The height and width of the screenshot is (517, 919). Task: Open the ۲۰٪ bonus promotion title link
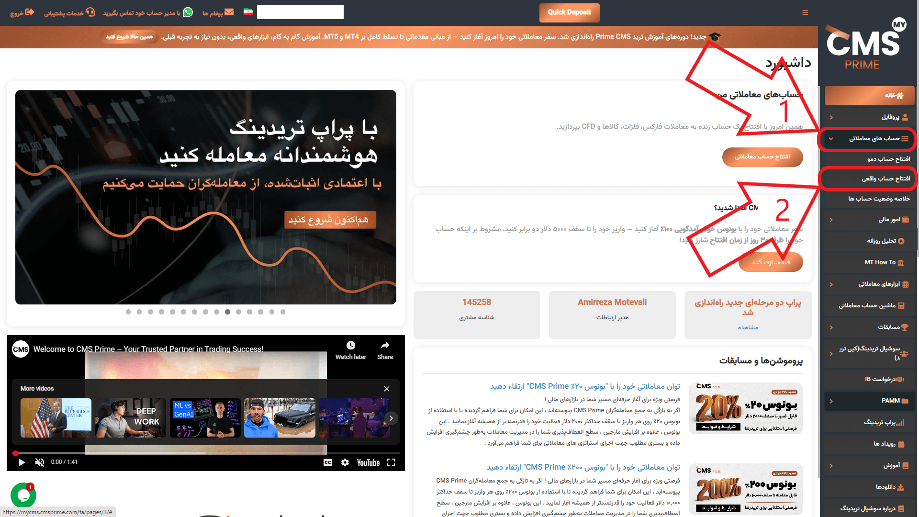click(x=585, y=386)
